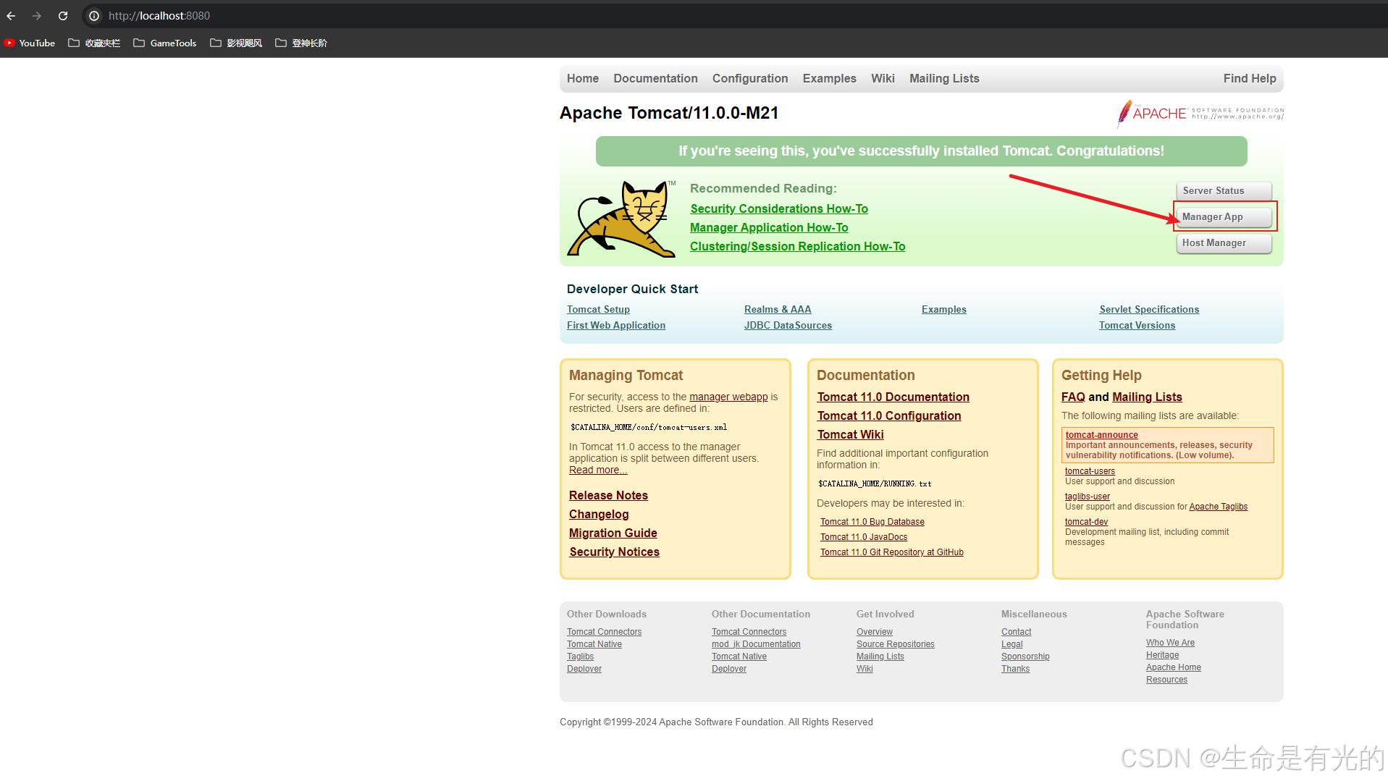Open Tomcat 11.0 Configuration link
This screenshot has width=1388, height=781.
[889, 415]
